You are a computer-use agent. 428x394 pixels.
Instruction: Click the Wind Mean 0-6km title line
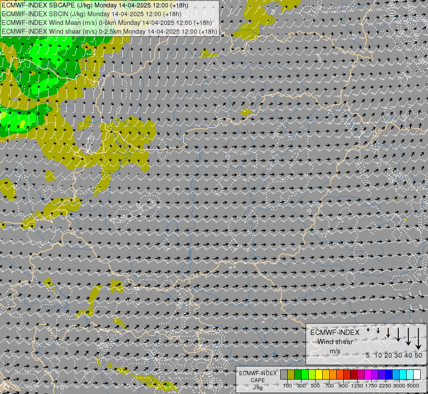coord(107,23)
